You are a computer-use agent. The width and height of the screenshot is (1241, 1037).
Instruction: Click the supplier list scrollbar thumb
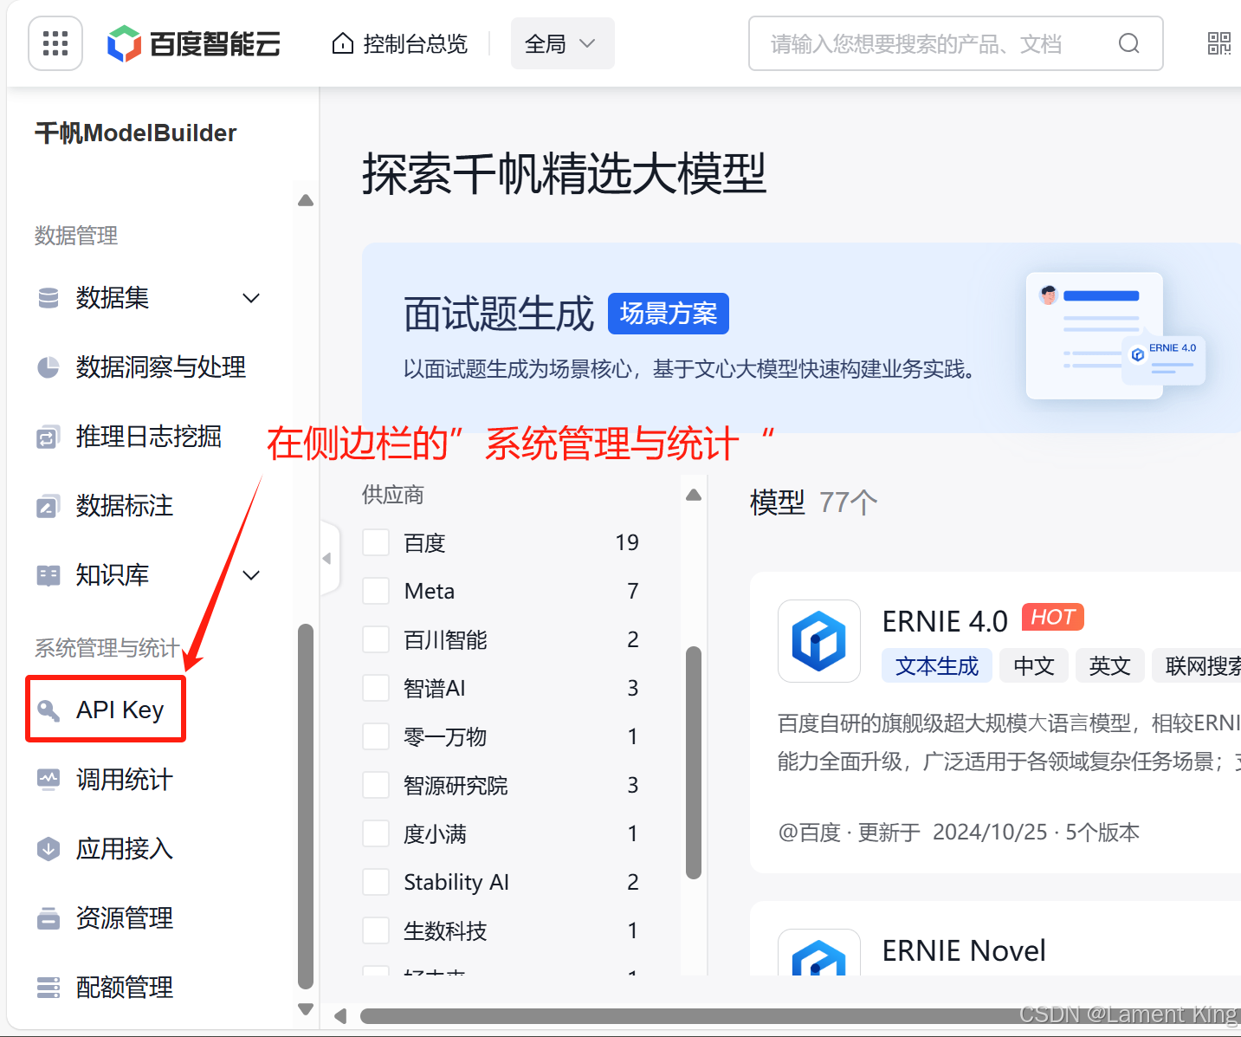(694, 762)
